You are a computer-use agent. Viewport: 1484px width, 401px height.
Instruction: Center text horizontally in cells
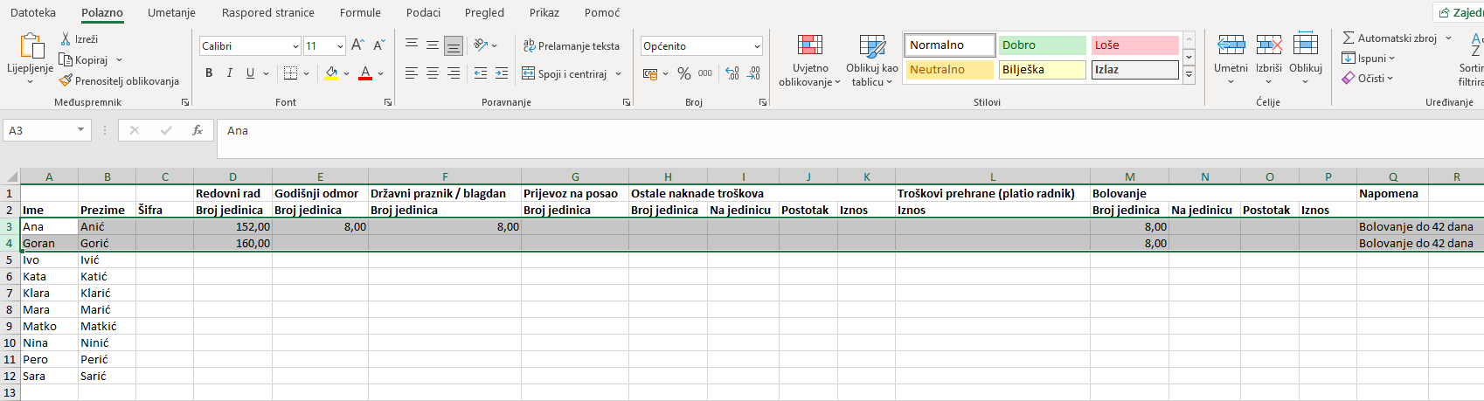click(x=433, y=73)
